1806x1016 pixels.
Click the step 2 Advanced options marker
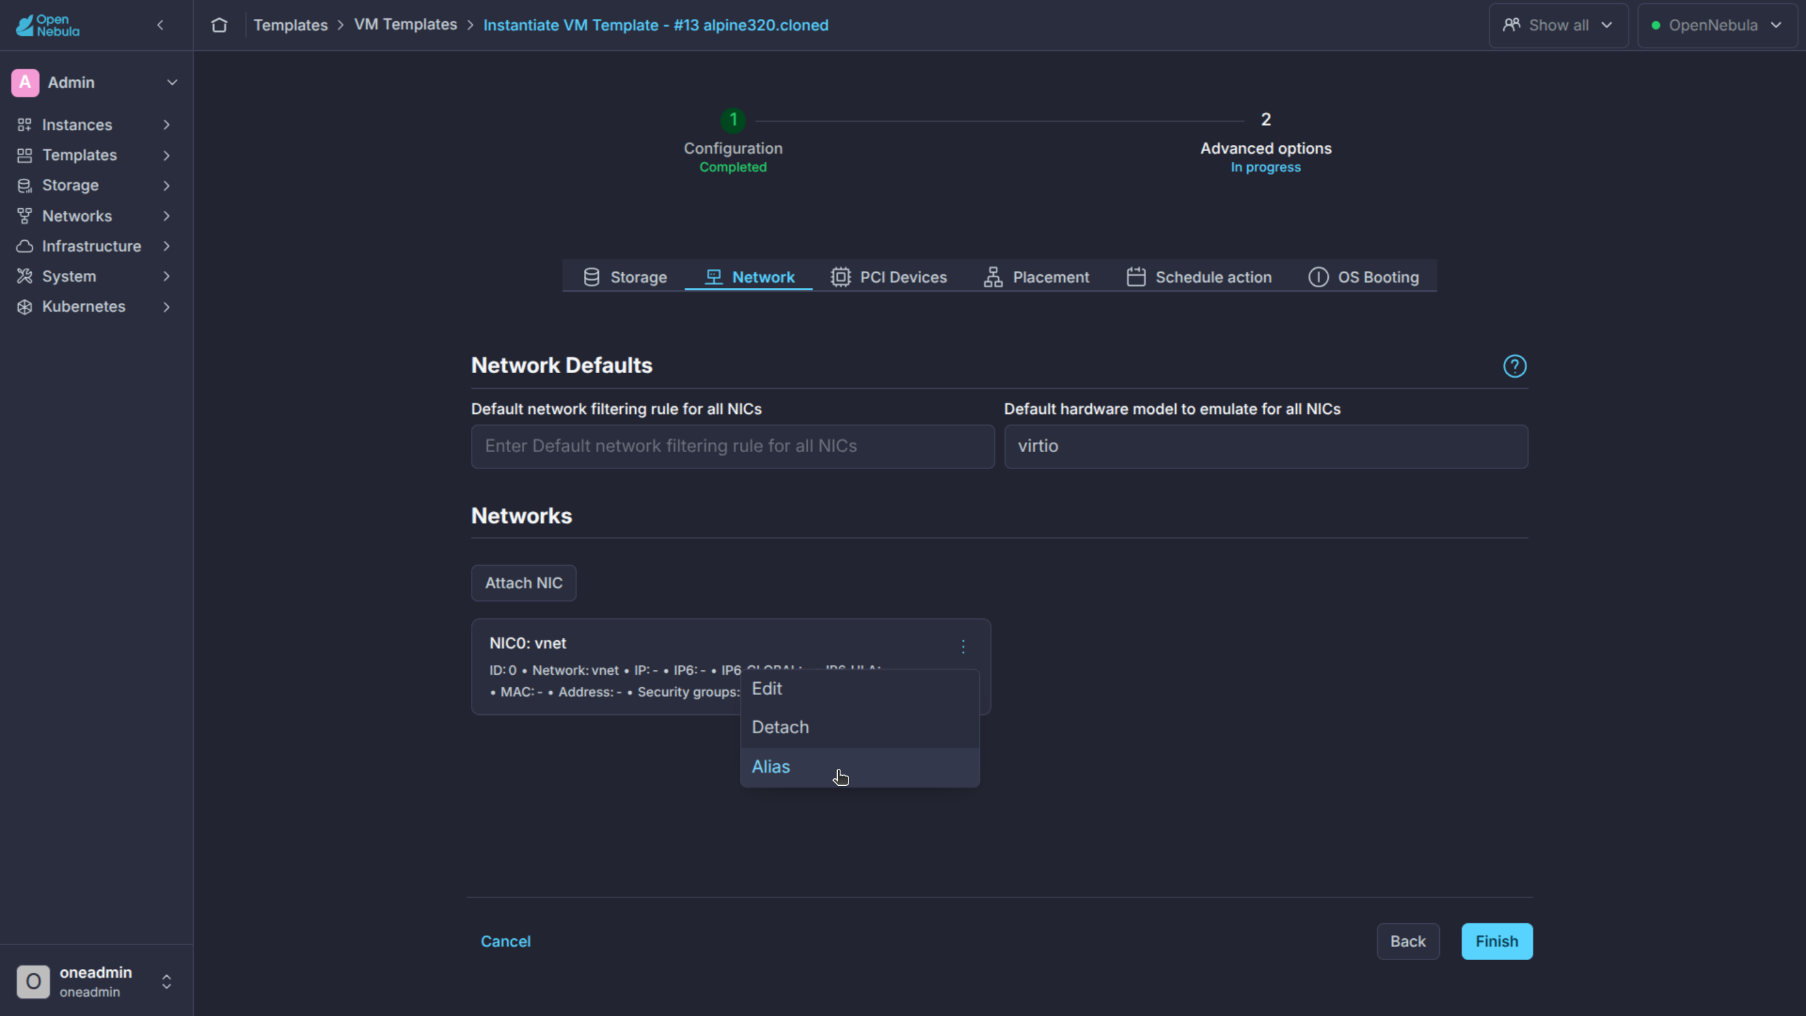point(1265,120)
